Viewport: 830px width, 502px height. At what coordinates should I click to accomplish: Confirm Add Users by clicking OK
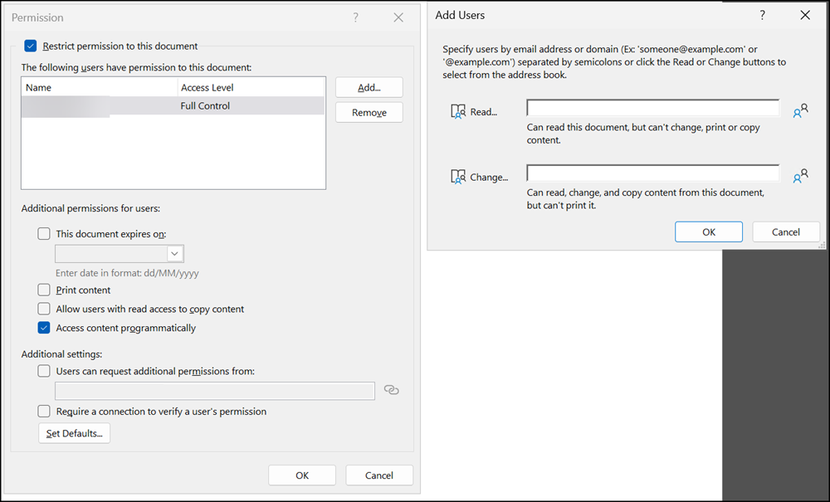click(x=708, y=232)
